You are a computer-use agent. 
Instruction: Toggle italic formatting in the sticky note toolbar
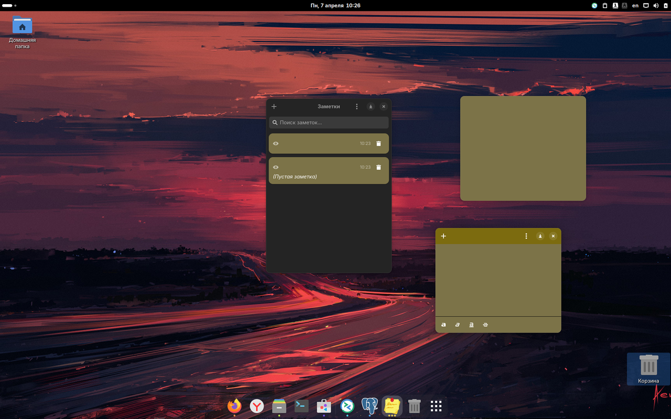tap(457, 325)
